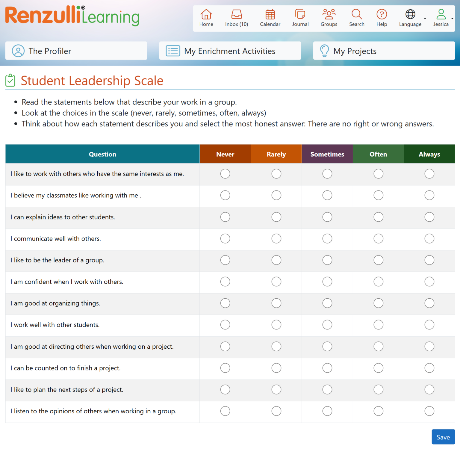This screenshot has width=460, height=452.
Task: Select Always for 'I like to be the leader of a group'
Action: tap(429, 260)
